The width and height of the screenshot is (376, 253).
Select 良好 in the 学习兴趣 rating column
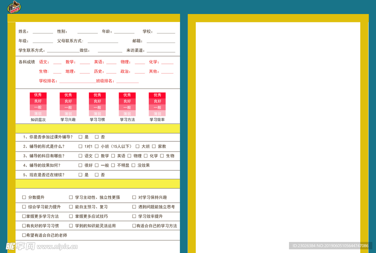pos(68,101)
